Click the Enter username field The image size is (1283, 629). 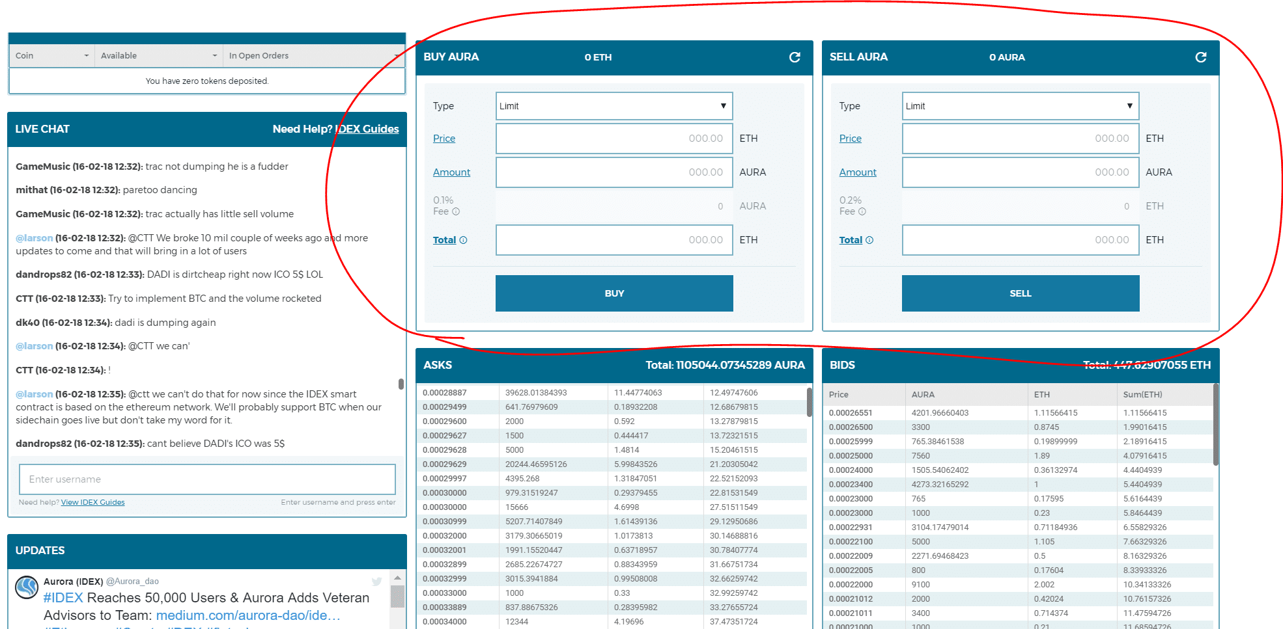pyautogui.click(x=207, y=479)
